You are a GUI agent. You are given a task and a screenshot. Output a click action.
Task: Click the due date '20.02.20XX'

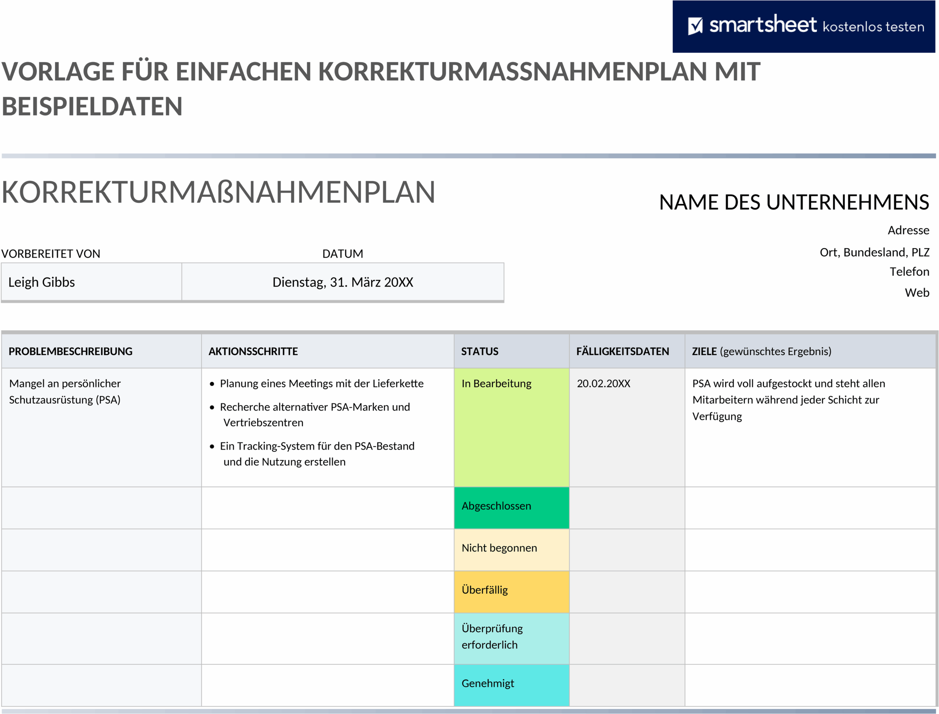point(603,383)
